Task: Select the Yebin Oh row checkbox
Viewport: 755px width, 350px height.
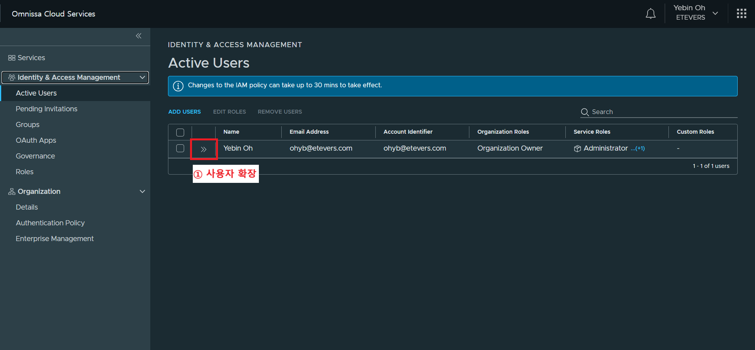Action: pos(180,148)
